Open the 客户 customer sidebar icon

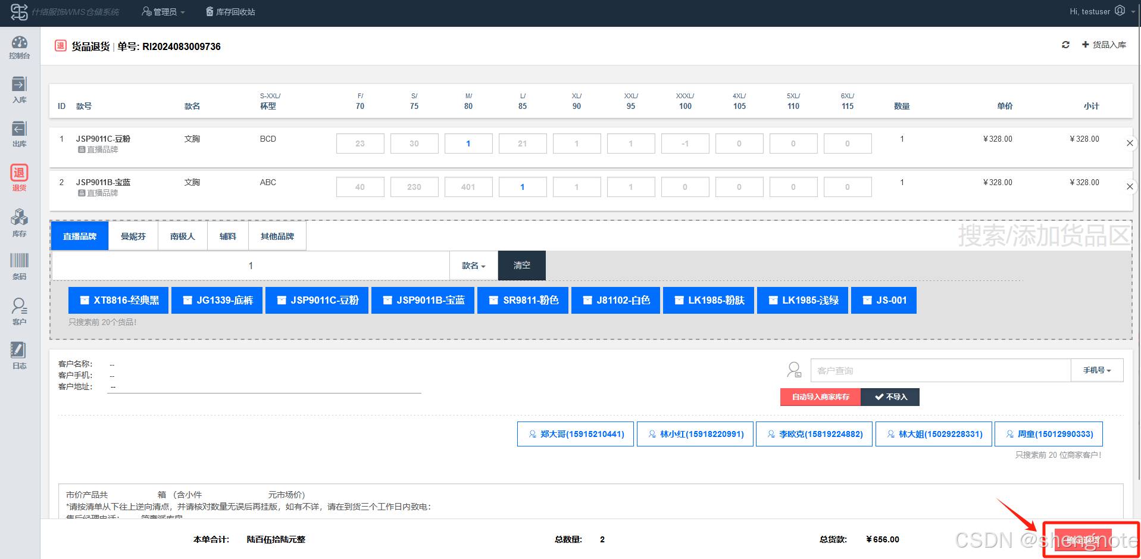[x=19, y=311]
